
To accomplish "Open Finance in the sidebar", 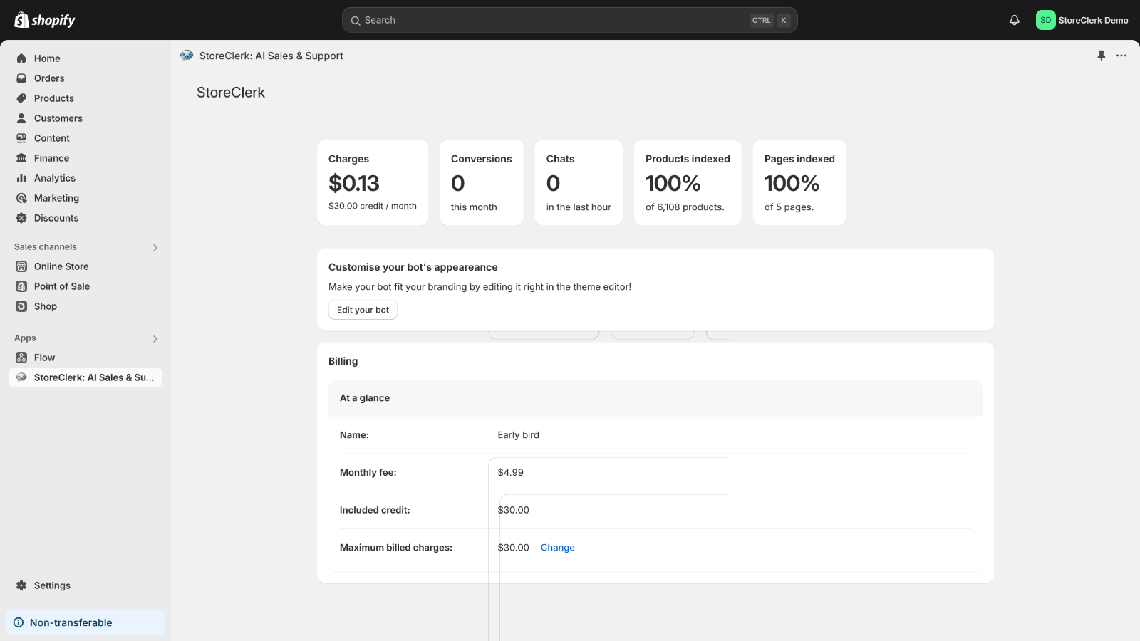I will (x=85, y=158).
